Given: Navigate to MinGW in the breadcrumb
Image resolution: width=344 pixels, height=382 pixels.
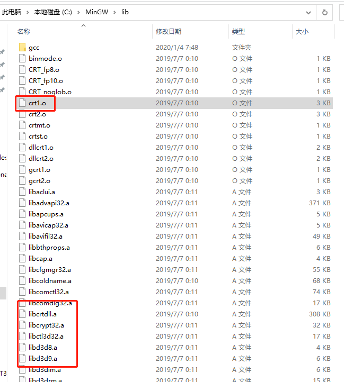Looking at the screenshot, I should pyautogui.click(x=97, y=12).
